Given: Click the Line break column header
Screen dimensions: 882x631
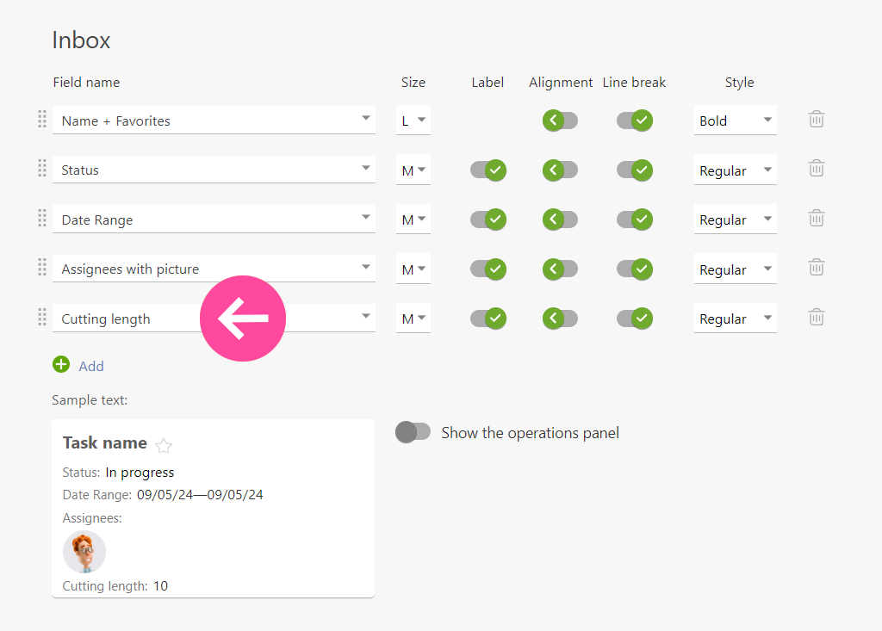Looking at the screenshot, I should 634,82.
